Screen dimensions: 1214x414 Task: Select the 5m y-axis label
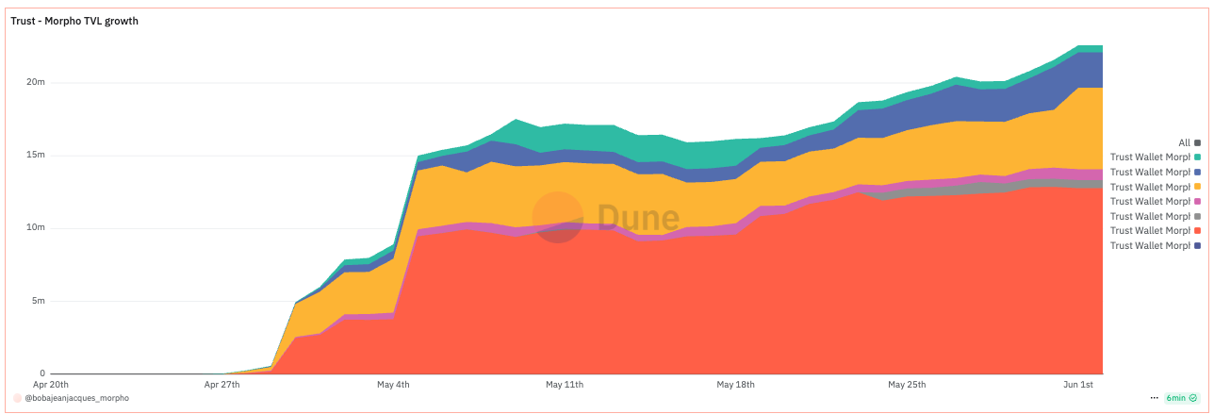[38, 301]
